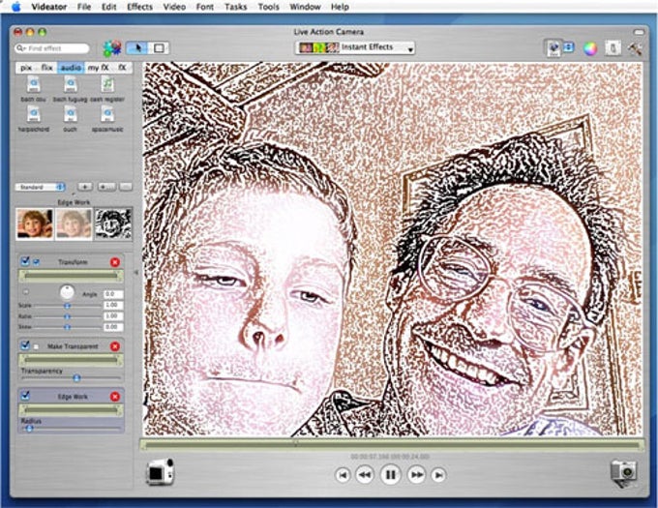Click the main video timeline bar

(x=391, y=445)
